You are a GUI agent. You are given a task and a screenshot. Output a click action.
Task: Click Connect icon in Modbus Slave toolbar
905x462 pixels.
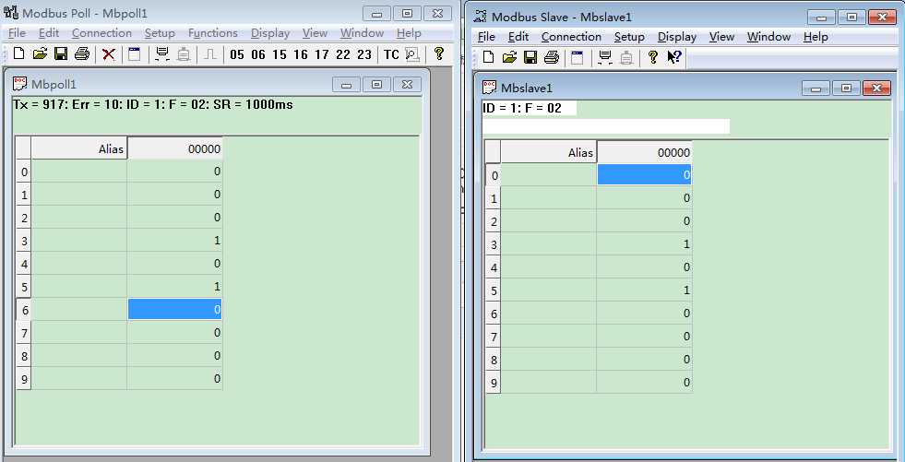605,57
